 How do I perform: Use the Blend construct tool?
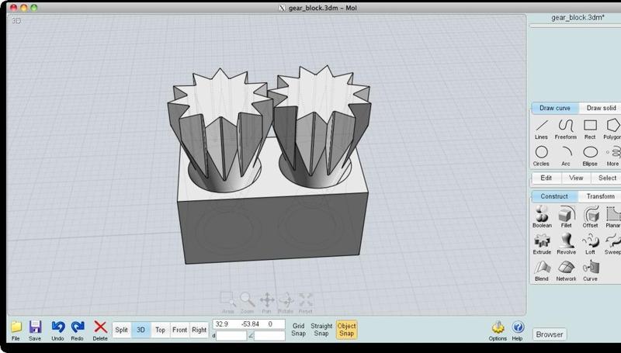coord(542,271)
